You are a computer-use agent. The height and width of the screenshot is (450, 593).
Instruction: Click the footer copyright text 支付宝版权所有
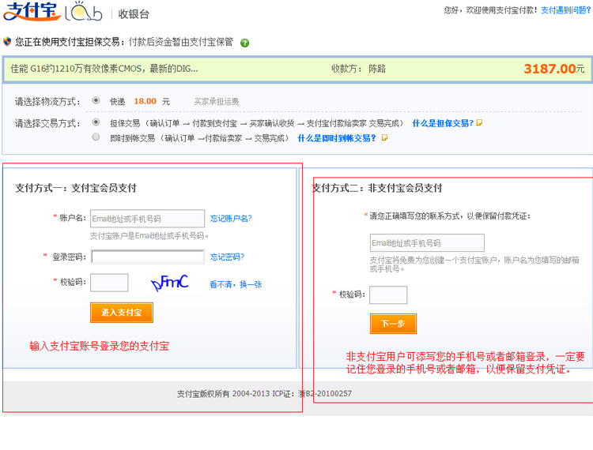coord(203,394)
